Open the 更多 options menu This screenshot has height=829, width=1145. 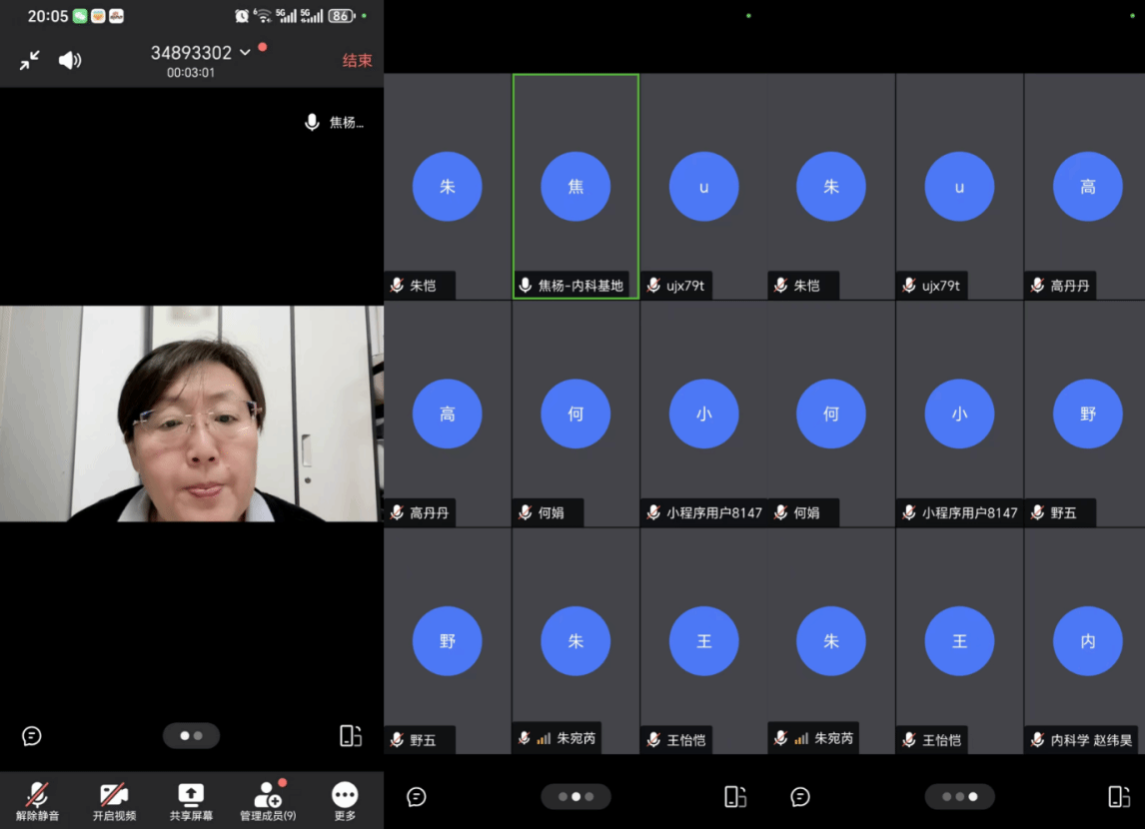[345, 801]
